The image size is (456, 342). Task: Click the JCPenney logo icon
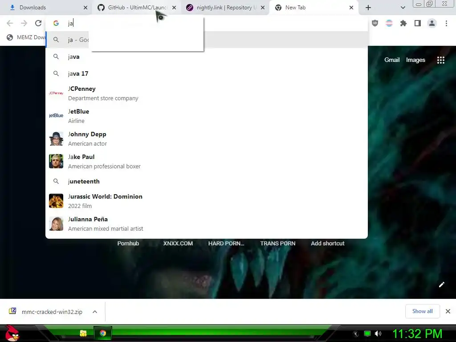pos(56,93)
